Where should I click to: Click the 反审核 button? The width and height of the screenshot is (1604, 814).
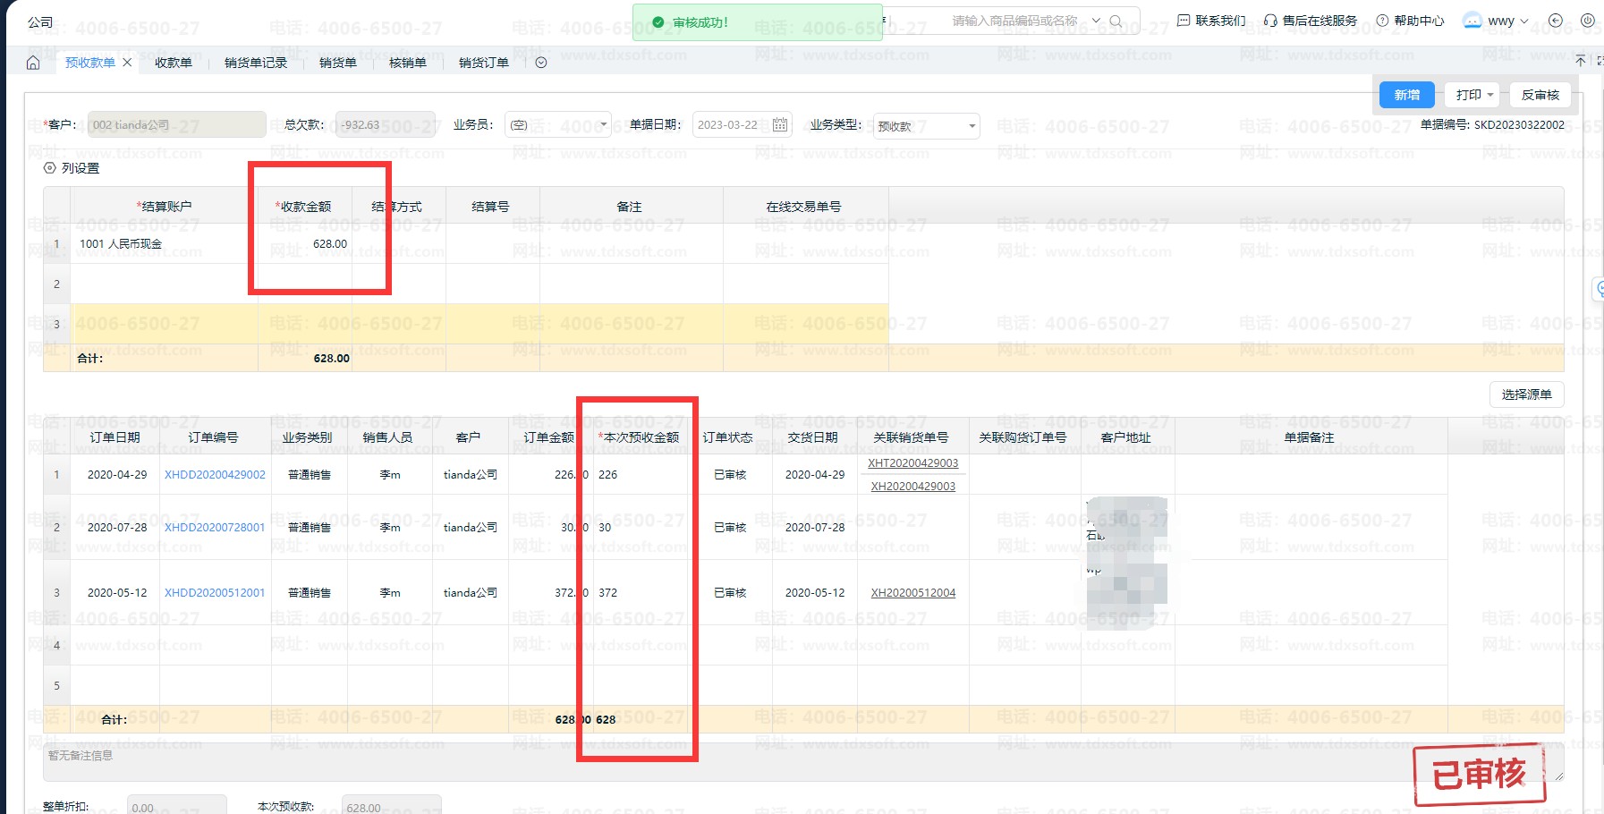[1540, 95]
